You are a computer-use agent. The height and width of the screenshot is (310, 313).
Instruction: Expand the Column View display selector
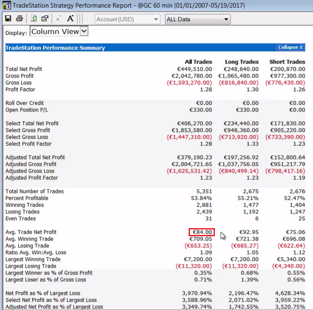[59, 31]
